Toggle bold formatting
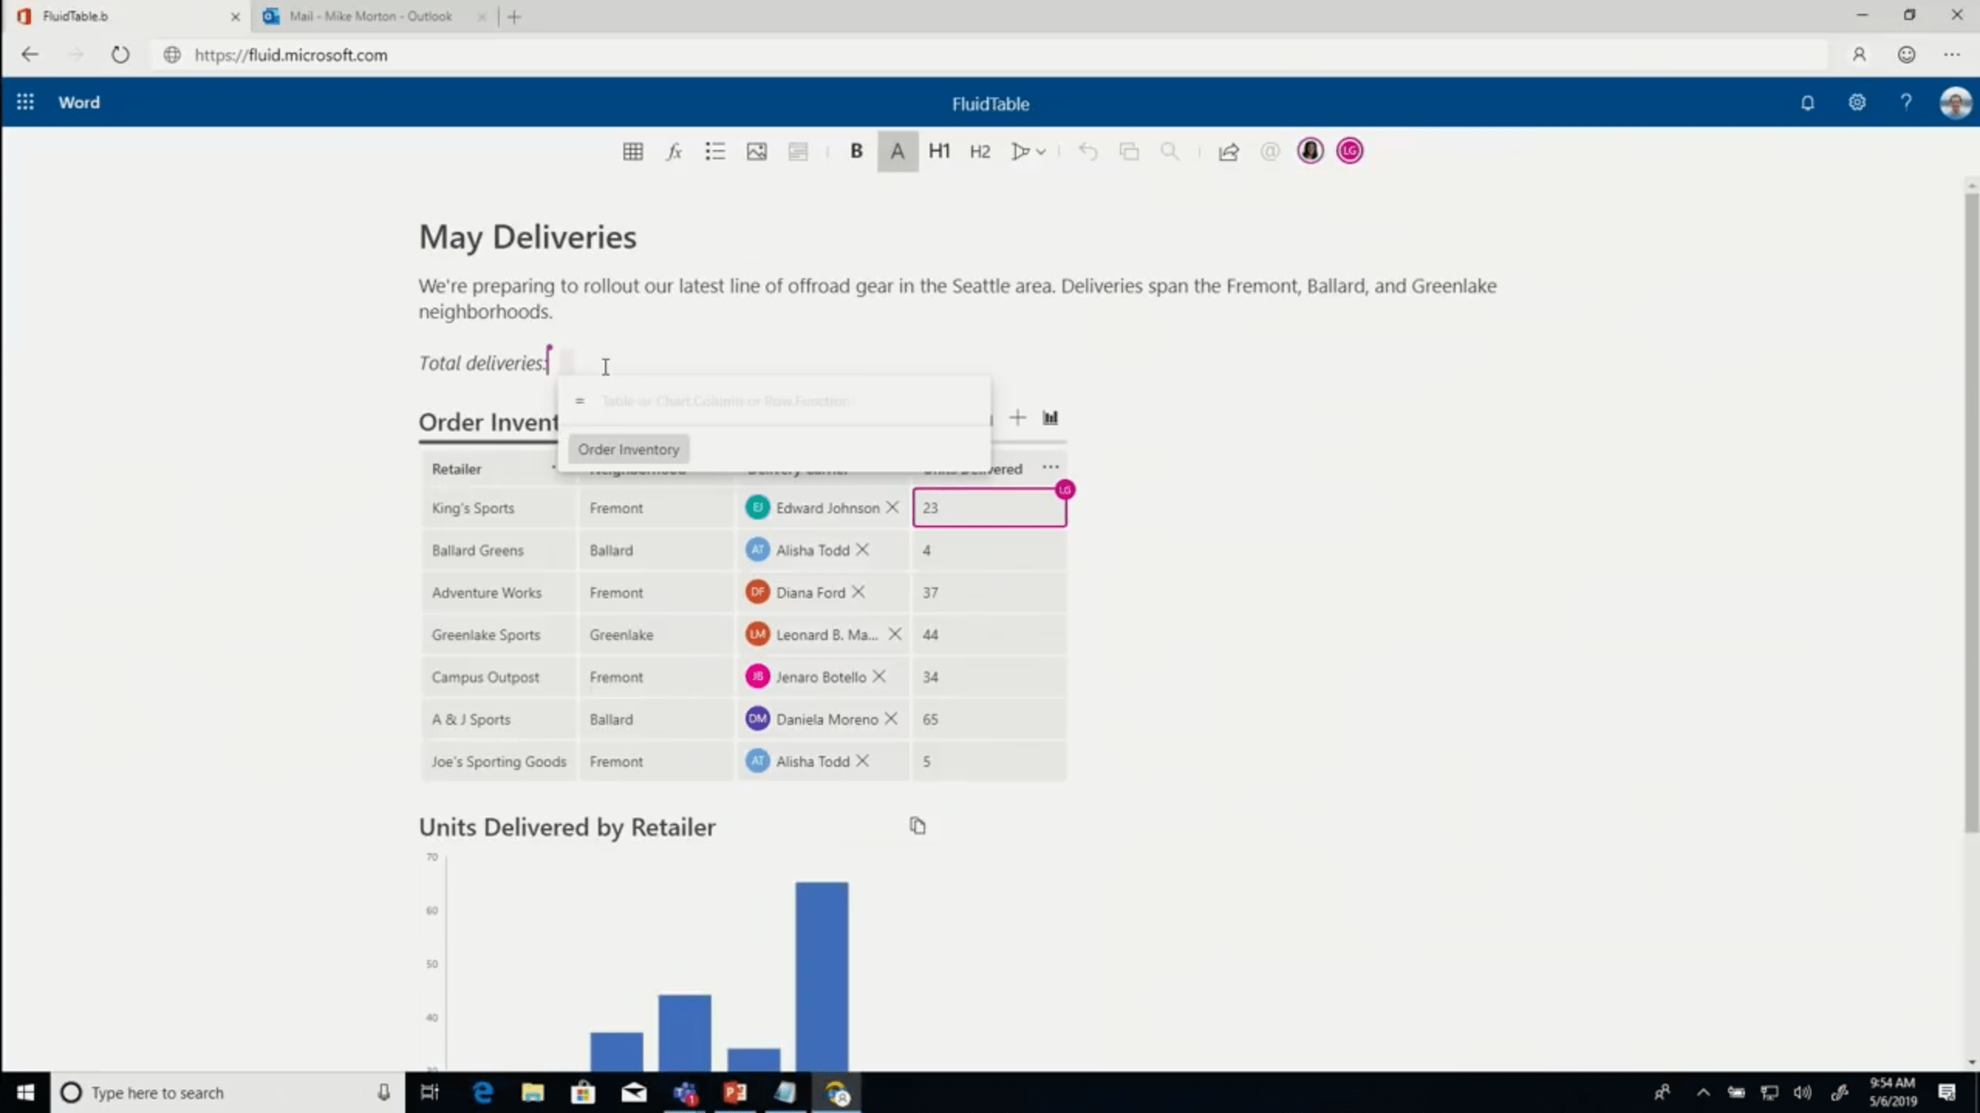 pos(856,151)
